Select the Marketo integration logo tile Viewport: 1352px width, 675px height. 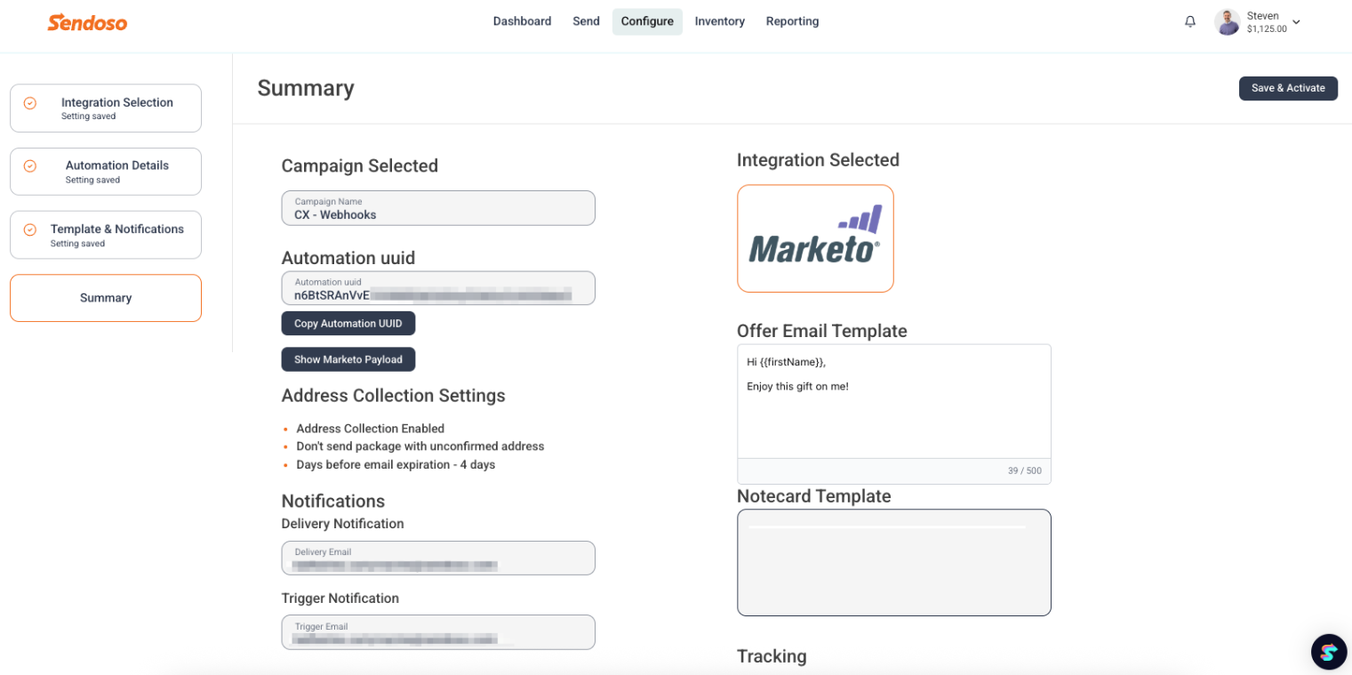pos(815,238)
